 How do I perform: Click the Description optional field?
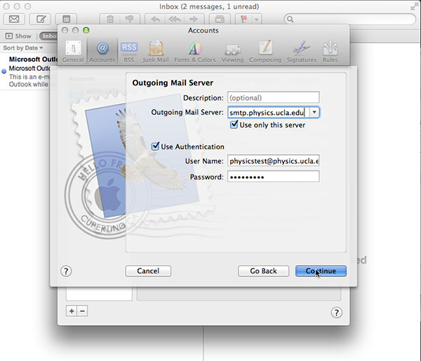[274, 97]
